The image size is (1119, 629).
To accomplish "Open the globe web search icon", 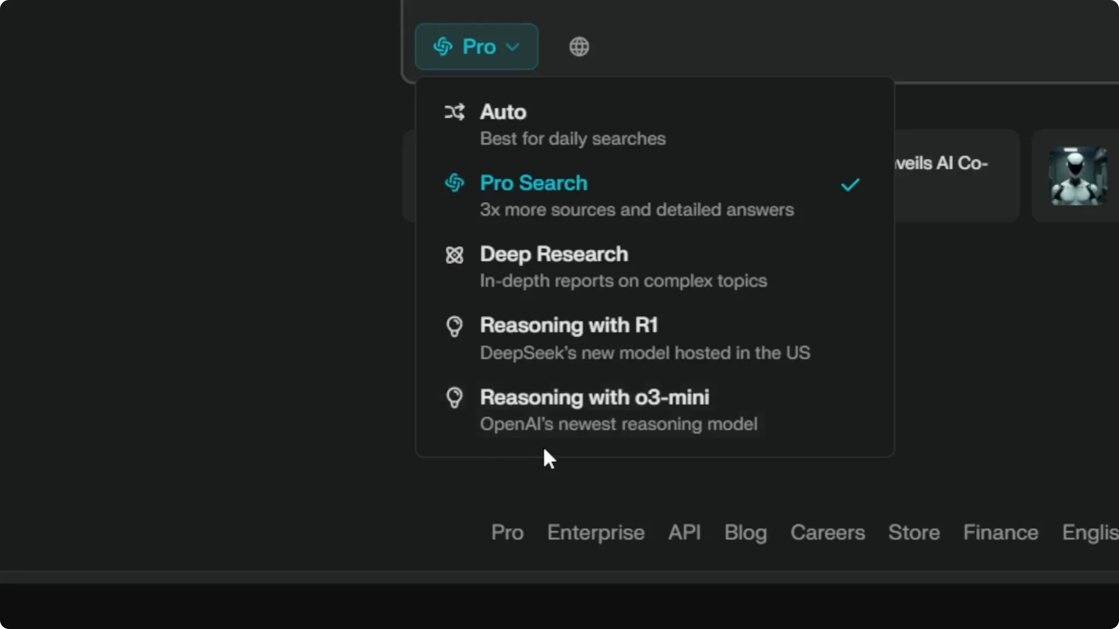I will click(579, 47).
